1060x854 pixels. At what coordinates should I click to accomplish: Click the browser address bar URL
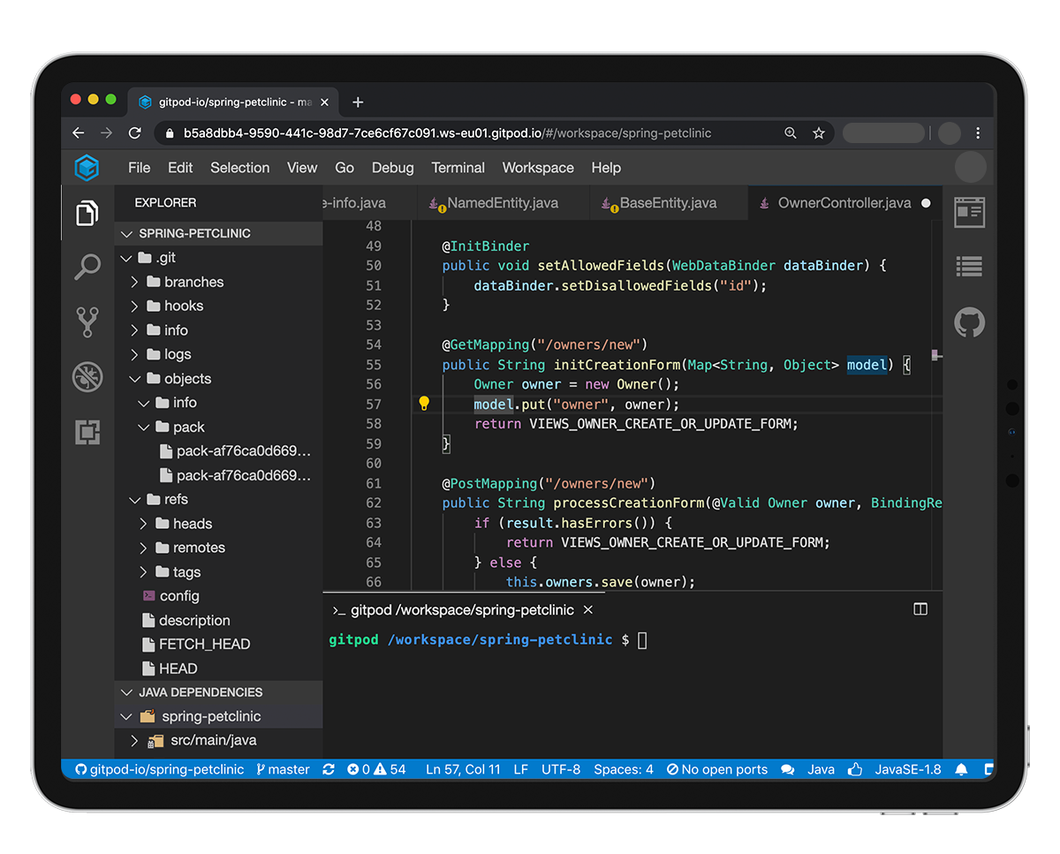click(x=447, y=133)
